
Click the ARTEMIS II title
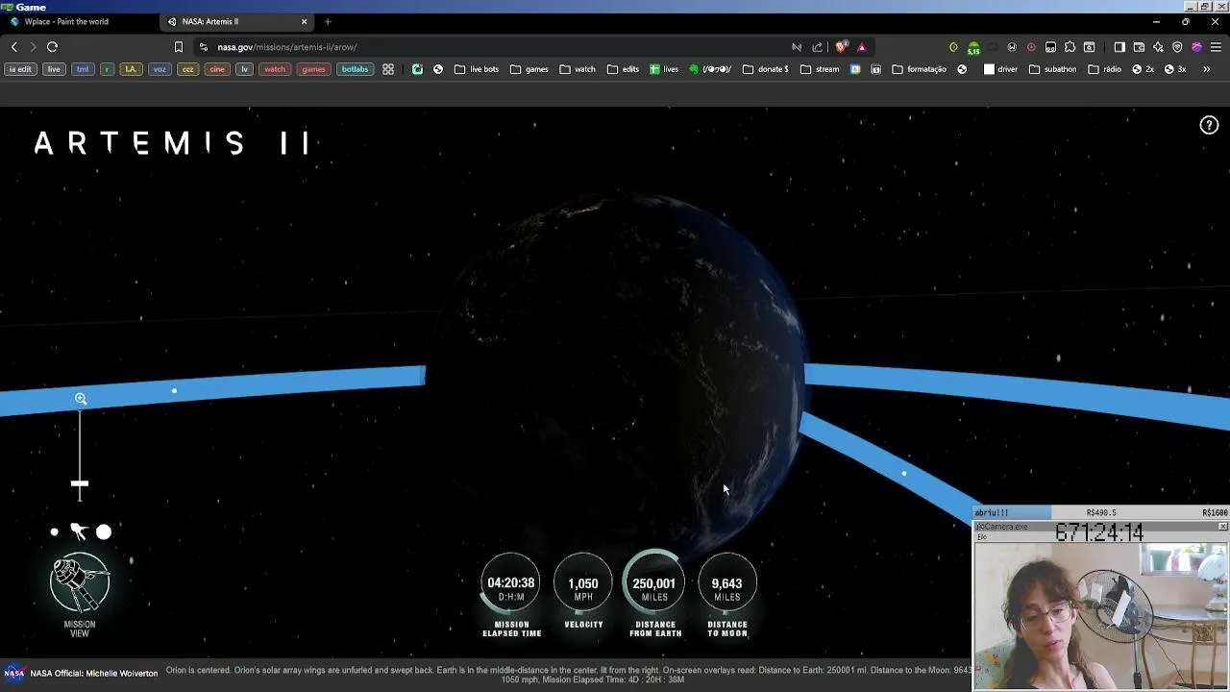pos(171,143)
